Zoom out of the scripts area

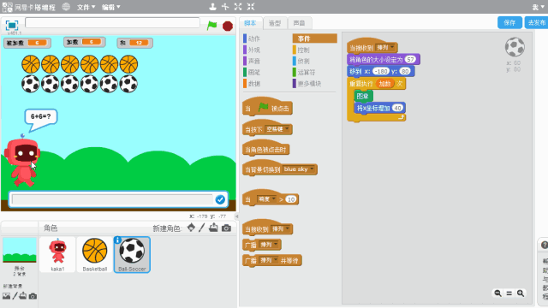coord(497,293)
